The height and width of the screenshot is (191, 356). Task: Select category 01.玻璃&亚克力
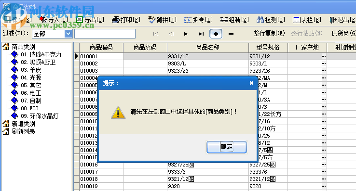(x=41, y=54)
